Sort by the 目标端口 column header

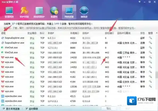pos(109,33)
